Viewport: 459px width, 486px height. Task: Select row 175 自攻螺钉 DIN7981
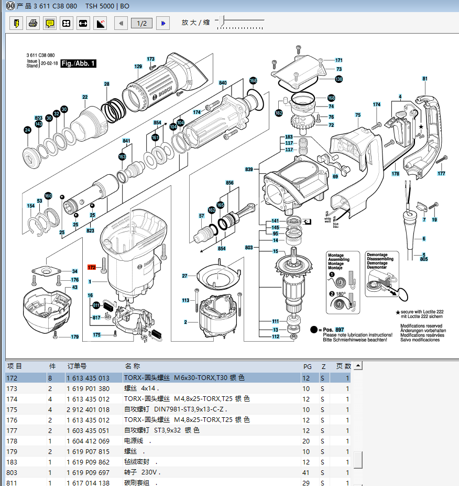(178, 409)
